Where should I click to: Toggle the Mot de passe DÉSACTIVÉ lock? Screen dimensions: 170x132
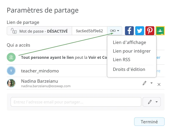pos(39,31)
